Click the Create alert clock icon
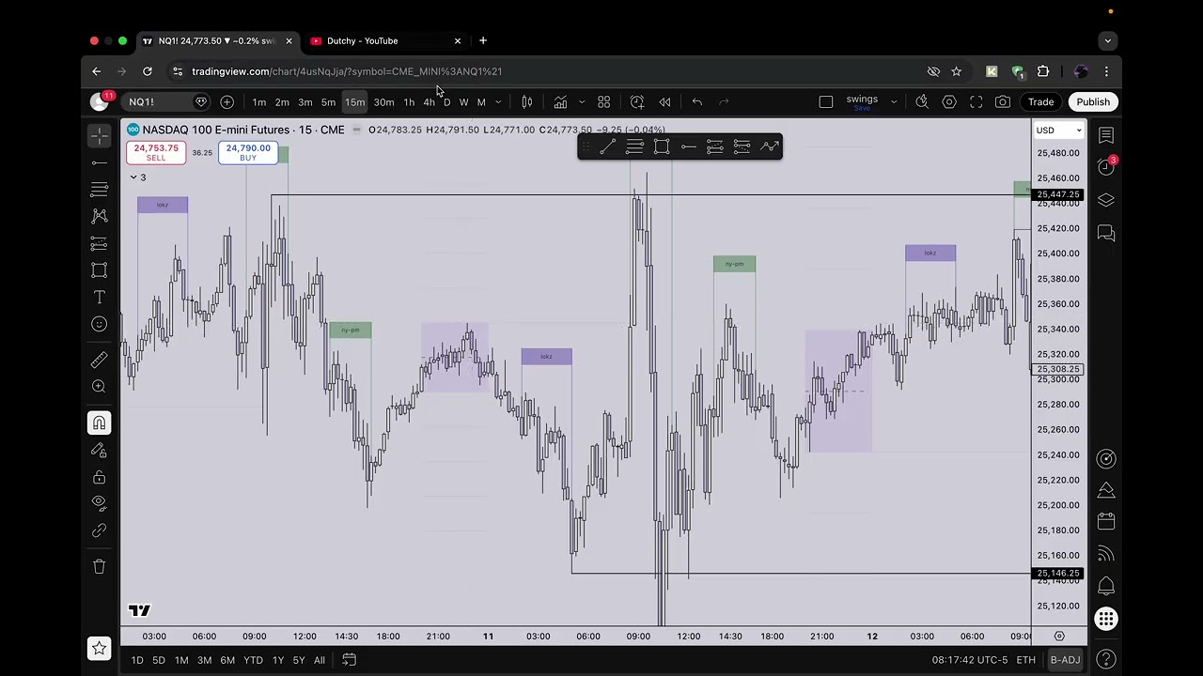This screenshot has height=676, width=1203. pos(637,101)
